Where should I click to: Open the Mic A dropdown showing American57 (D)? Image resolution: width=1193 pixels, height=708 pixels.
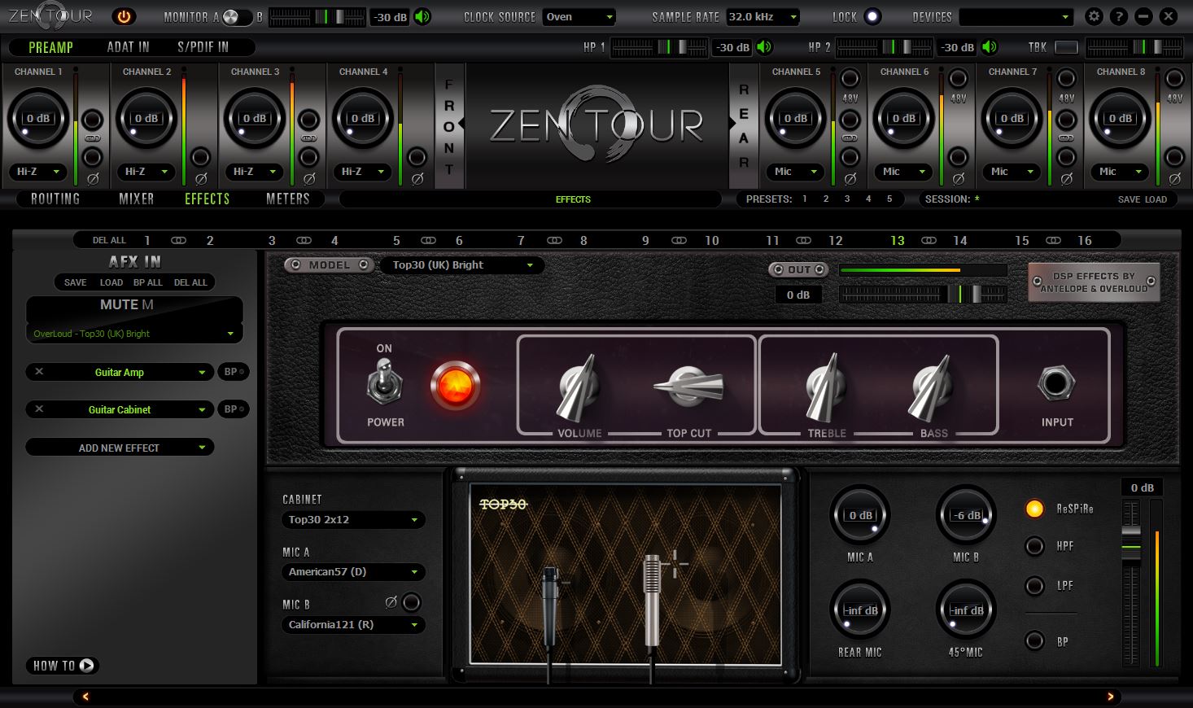click(x=353, y=572)
